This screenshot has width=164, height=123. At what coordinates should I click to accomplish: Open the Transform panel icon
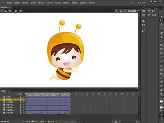(143, 31)
